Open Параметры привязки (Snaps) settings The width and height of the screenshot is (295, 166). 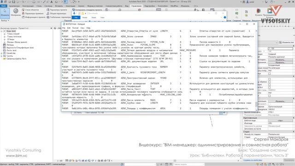[x=33, y=13]
